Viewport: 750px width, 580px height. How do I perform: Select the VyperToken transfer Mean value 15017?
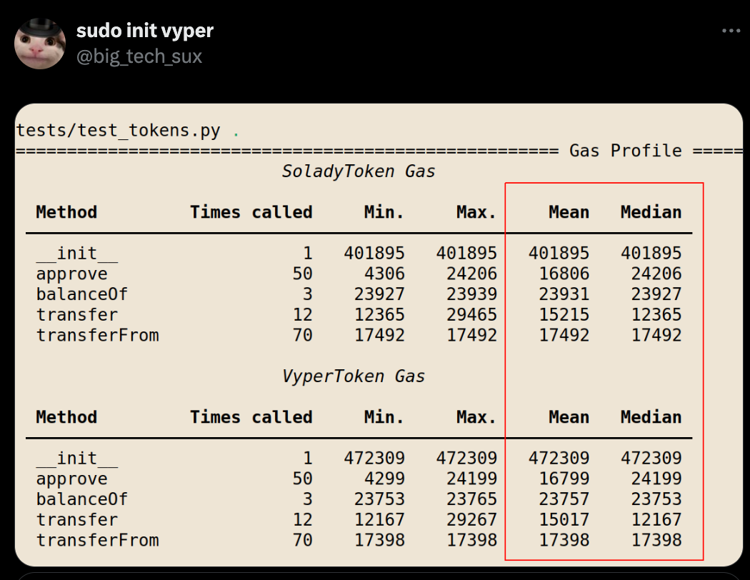[564, 520]
